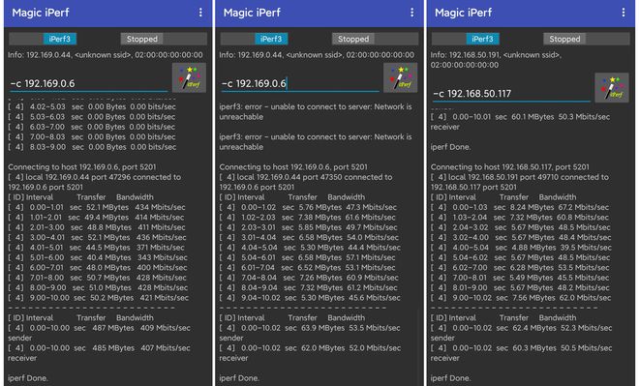Toggle the iPerf3 version switch in the right panel
The height and width of the screenshot is (386, 639).
(466, 39)
